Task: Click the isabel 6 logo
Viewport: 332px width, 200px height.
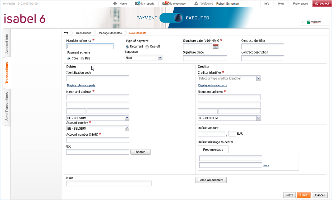Action: [24, 19]
